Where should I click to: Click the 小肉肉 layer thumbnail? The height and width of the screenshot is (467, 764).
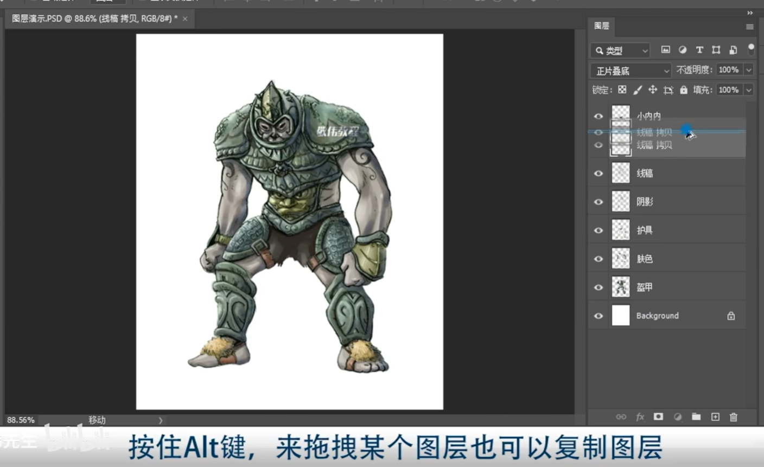[x=621, y=112]
